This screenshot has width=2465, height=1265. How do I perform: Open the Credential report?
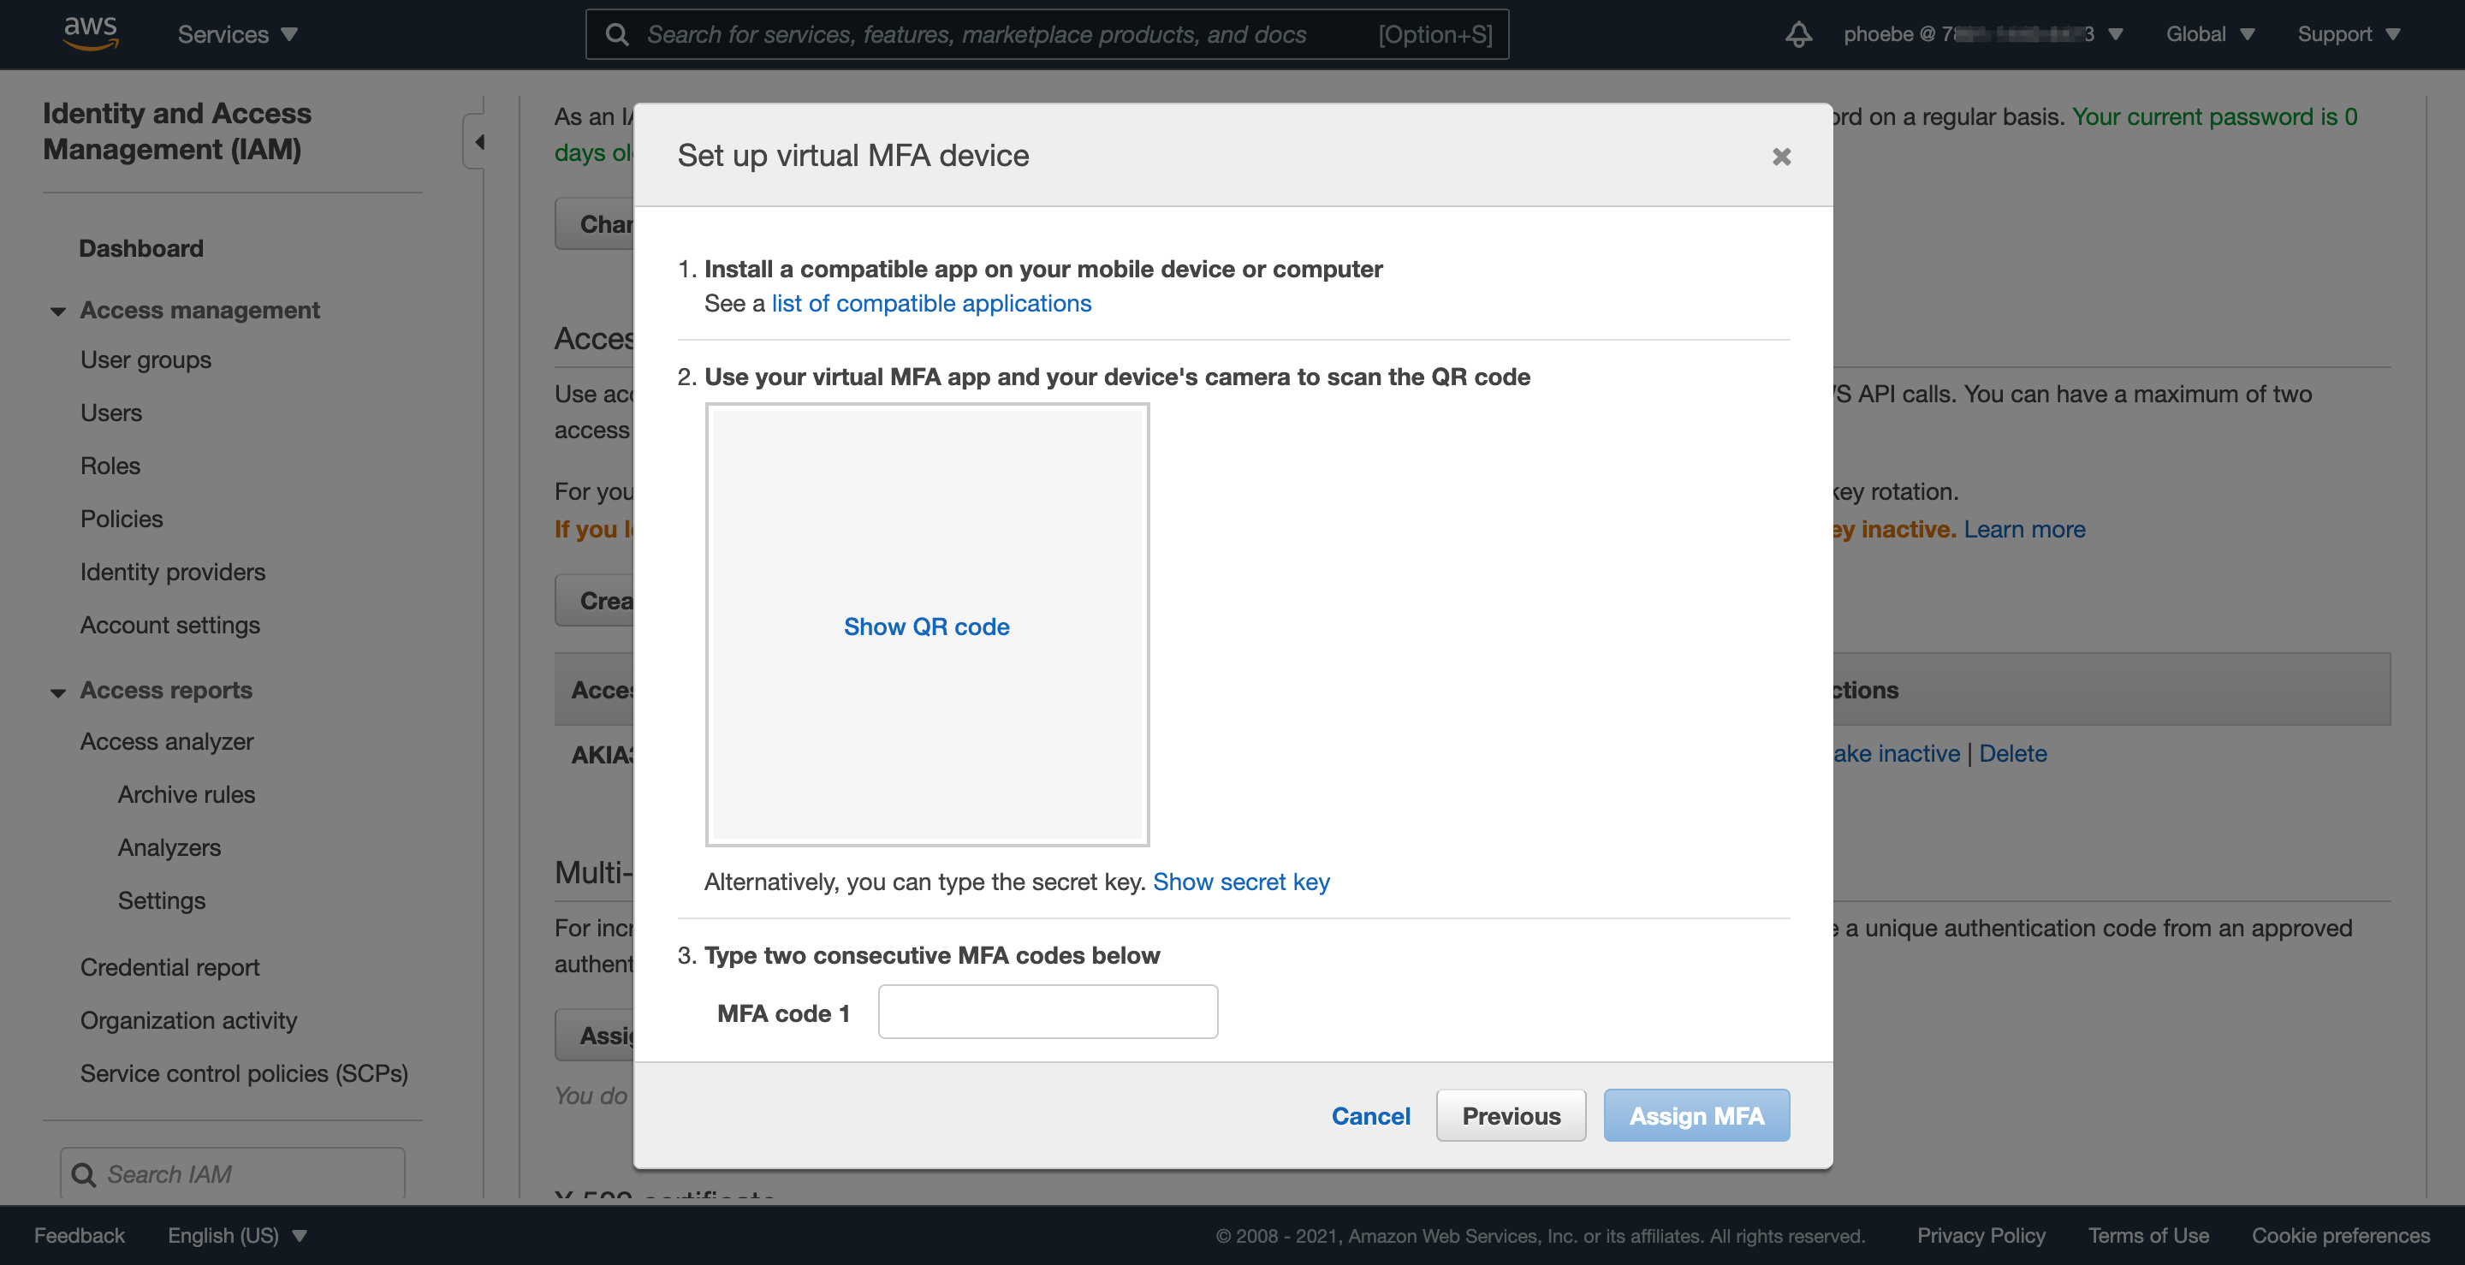point(169,967)
